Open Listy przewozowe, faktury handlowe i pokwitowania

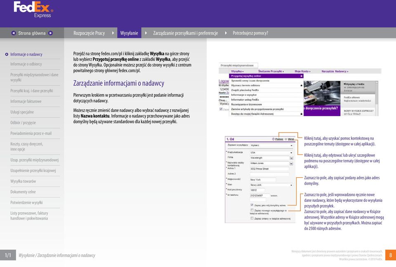[x=29, y=215]
